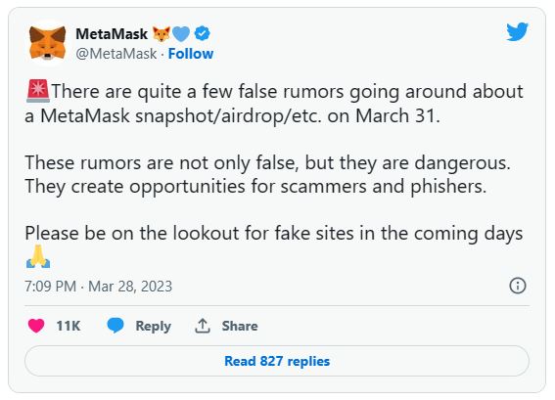Screen dimensions: 555x400
Task: Click the MetaMask display name
Action: pyautogui.click(x=112, y=34)
